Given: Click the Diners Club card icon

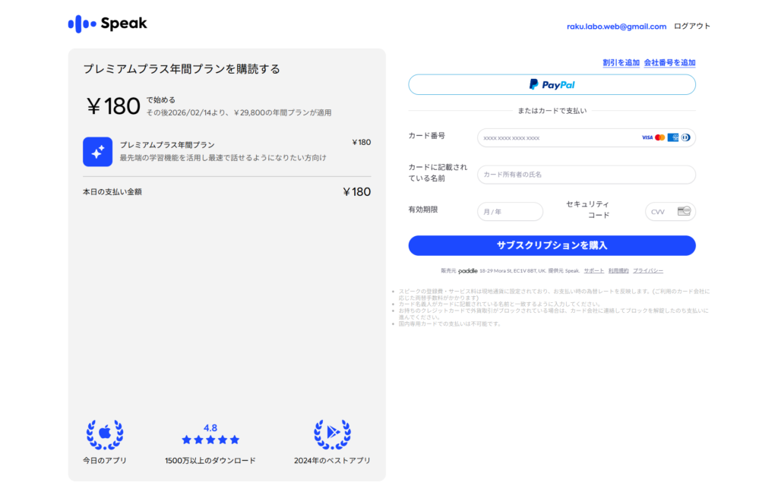Looking at the screenshot, I should click(x=685, y=137).
